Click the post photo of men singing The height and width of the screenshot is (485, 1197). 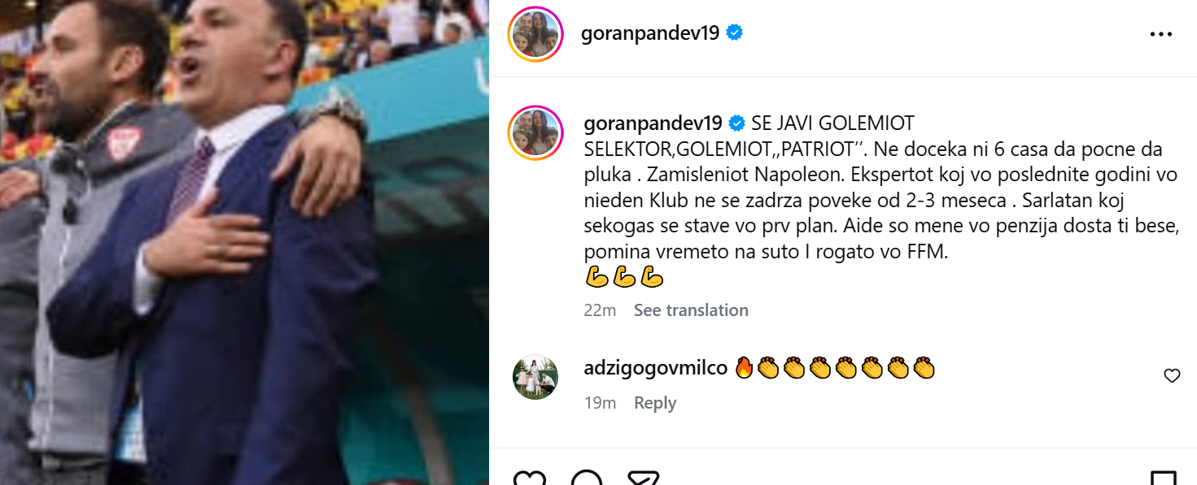coord(244,242)
